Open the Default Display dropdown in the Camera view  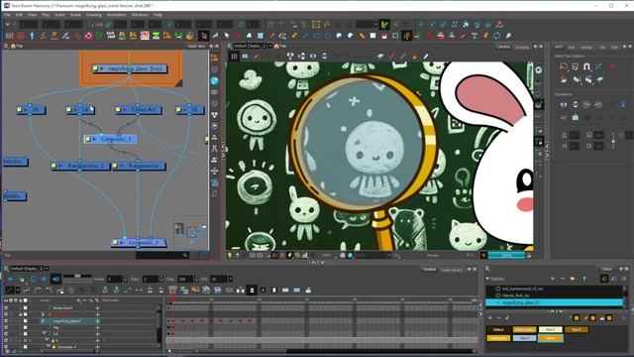tap(270, 47)
